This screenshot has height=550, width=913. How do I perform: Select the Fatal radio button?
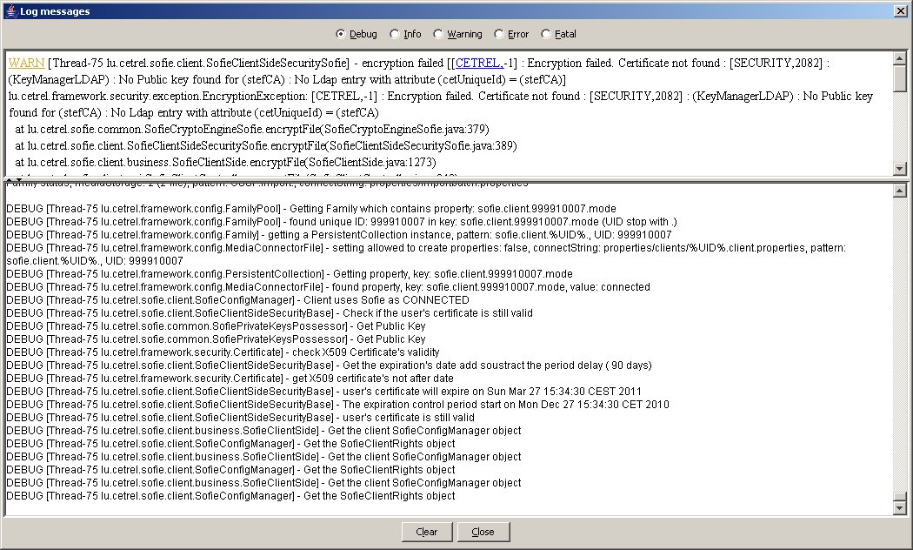click(x=545, y=35)
